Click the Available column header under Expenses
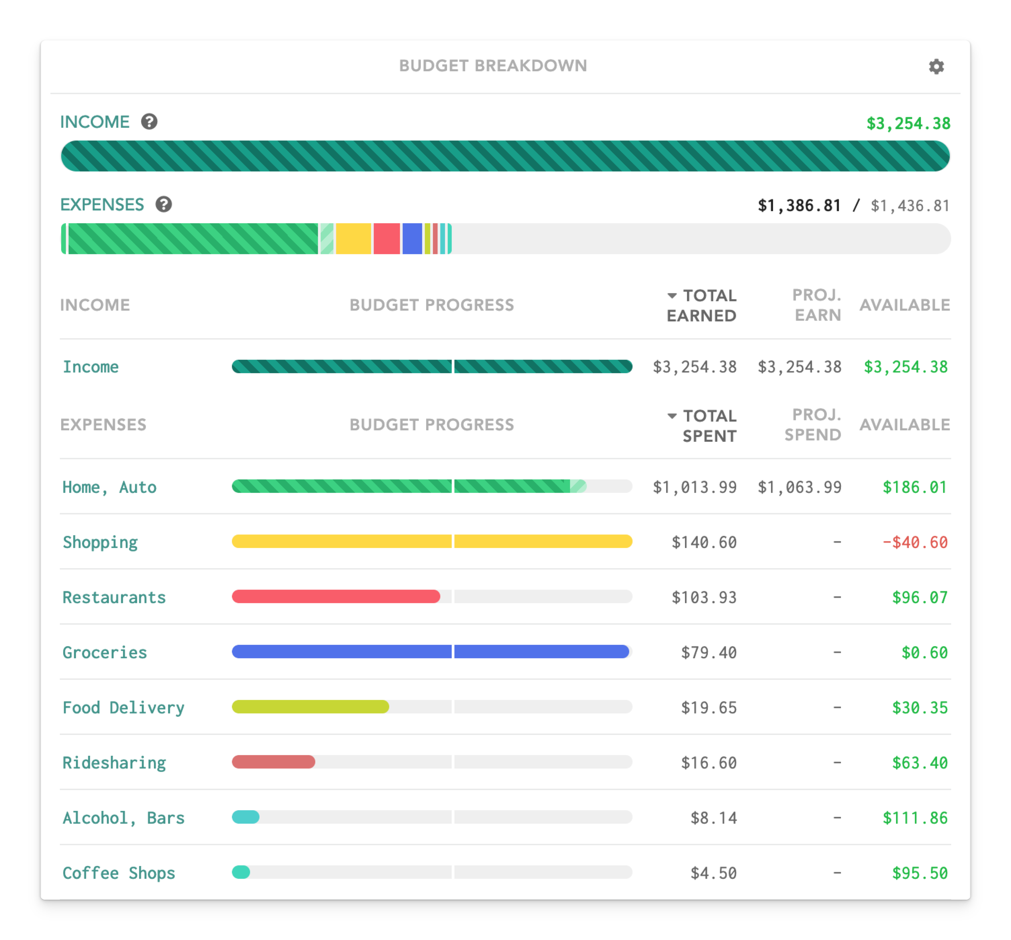The height and width of the screenshot is (940, 1011). (x=904, y=425)
